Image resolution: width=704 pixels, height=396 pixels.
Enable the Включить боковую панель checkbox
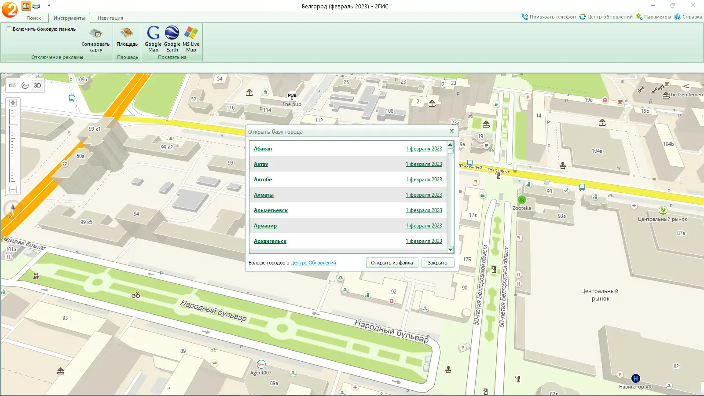point(9,29)
